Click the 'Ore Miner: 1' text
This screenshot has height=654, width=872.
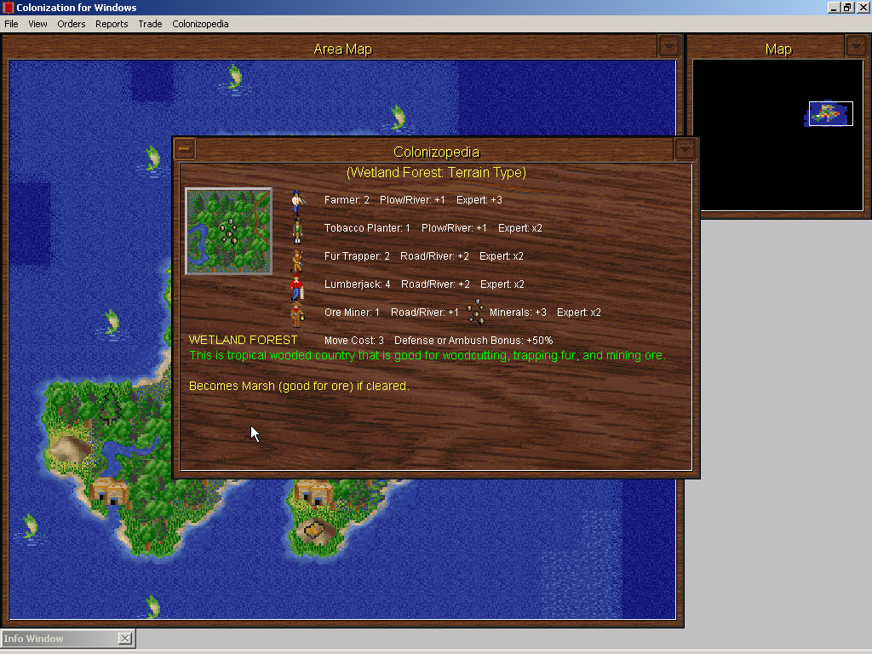[352, 313]
